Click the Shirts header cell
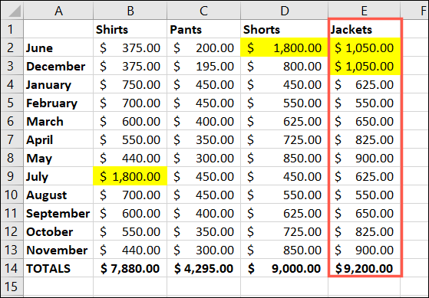This screenshot has height=298, width=429. [130, 29]
